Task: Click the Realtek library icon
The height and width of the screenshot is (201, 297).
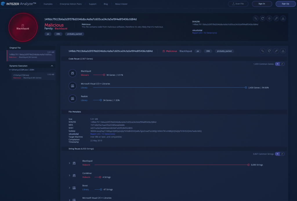Action: click(73, 98)
